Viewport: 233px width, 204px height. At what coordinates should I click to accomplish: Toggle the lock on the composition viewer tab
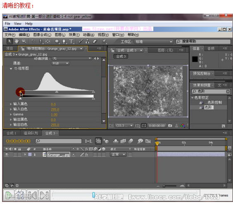[x=112, y=50]
